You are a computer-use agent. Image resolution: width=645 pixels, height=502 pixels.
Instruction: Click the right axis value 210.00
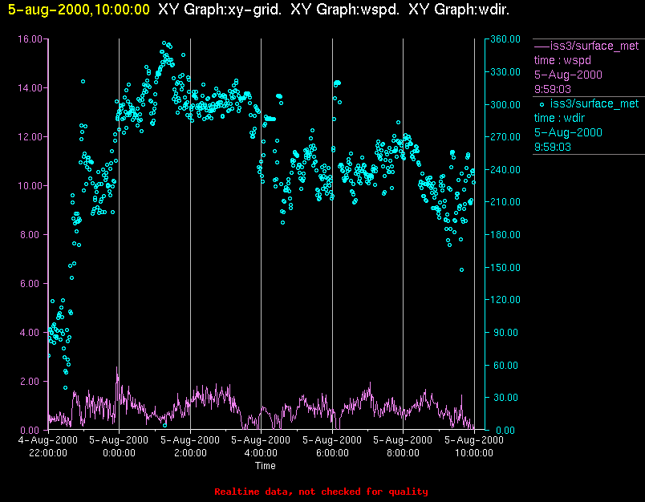[505, 202]
